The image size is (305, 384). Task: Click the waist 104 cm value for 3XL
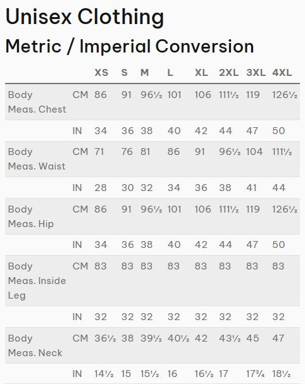[x=254, y=152]
